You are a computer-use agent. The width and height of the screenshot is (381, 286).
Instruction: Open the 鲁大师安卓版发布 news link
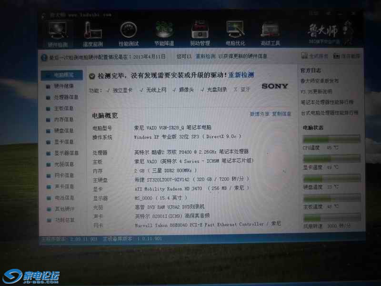pos(320,81)
